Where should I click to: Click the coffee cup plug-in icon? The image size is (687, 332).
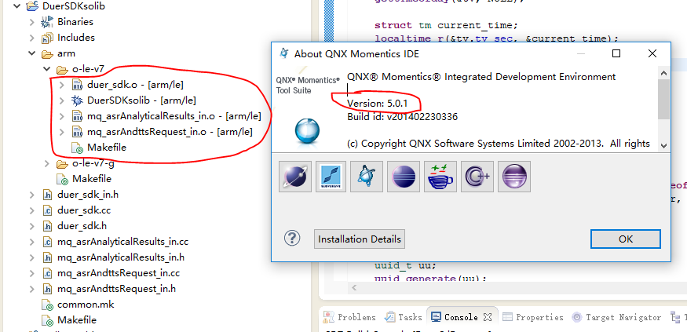pyautogui.click(x=440, y=177)
